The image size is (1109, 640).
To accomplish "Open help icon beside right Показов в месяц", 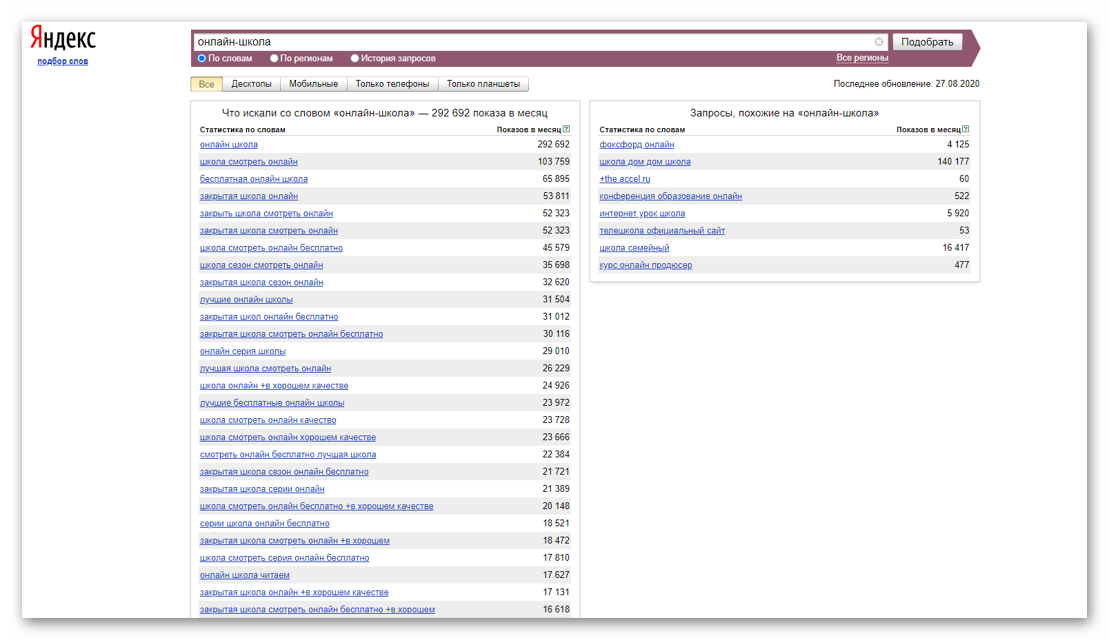I will click(966, 129).
